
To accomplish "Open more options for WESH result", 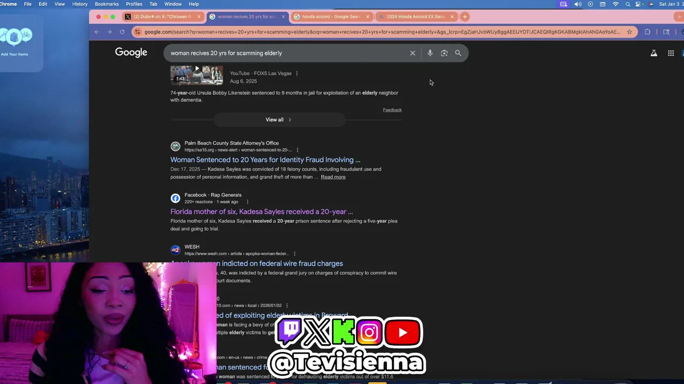I will click(294, 254).
